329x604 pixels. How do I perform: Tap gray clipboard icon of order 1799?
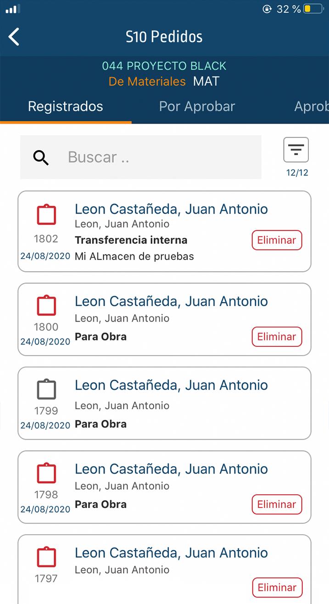coord(46,389)
